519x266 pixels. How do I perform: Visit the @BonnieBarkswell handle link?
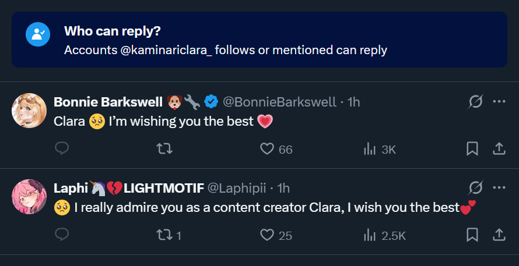[280, 102]
